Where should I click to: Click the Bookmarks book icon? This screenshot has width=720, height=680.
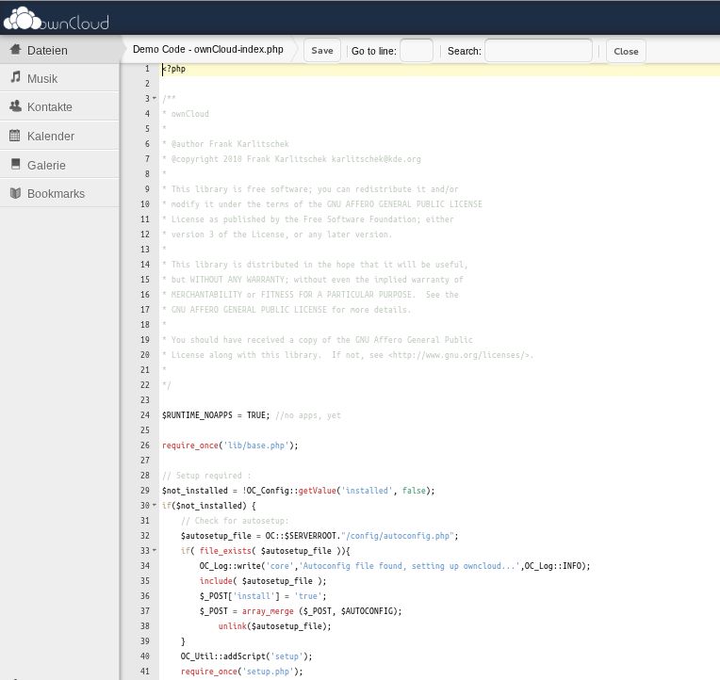pyautogui.click(x=16, y=193)
